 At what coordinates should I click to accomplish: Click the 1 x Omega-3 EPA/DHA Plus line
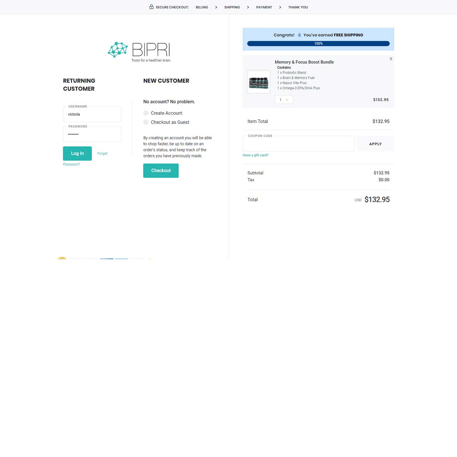click(x=298, y=88)
